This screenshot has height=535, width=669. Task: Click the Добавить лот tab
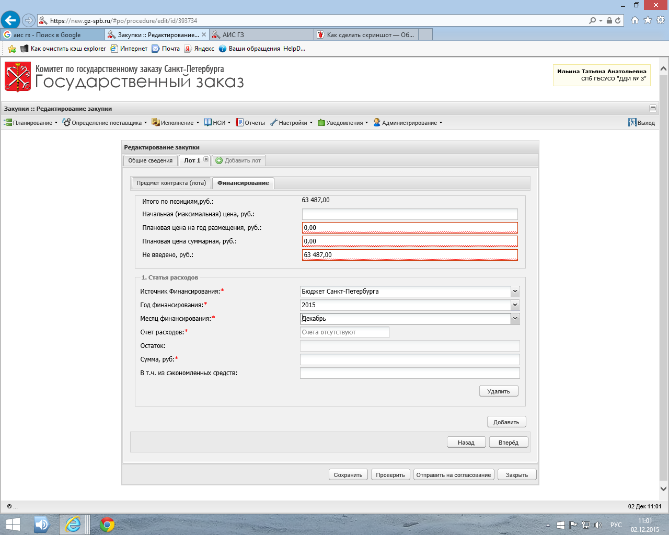click(238, 160)
